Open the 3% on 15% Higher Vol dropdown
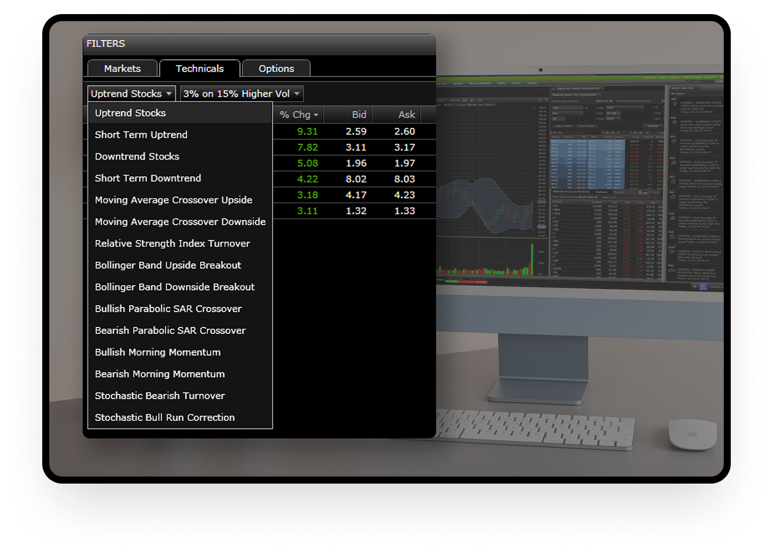773x554 pixels. 242,94
